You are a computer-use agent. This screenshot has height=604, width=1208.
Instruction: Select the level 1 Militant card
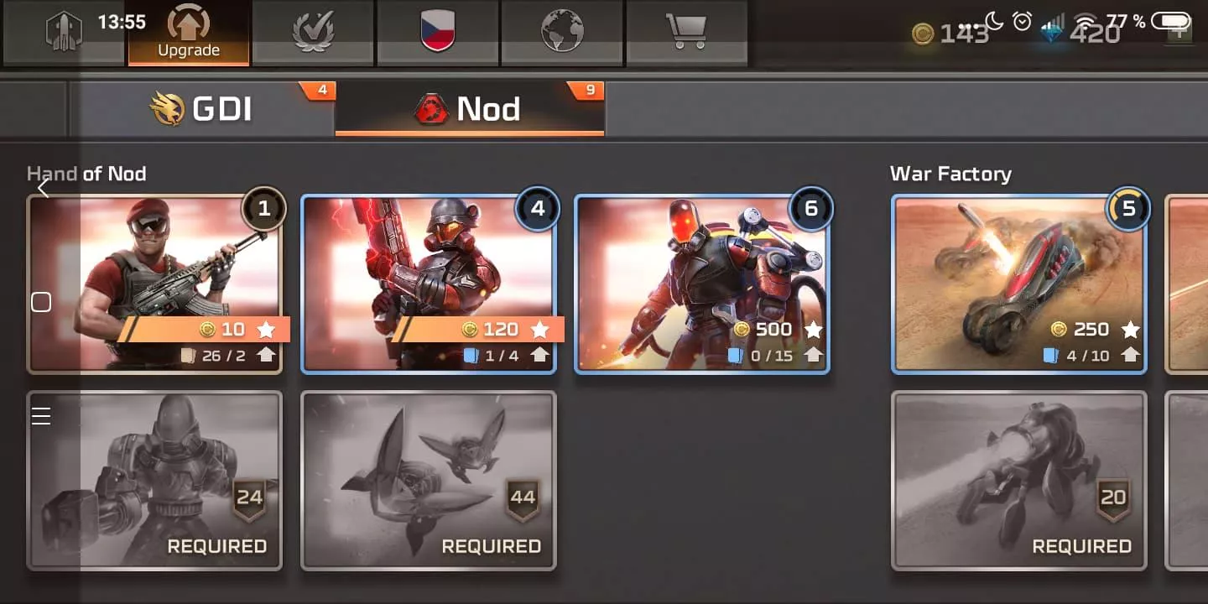click(x=154, y=284)
